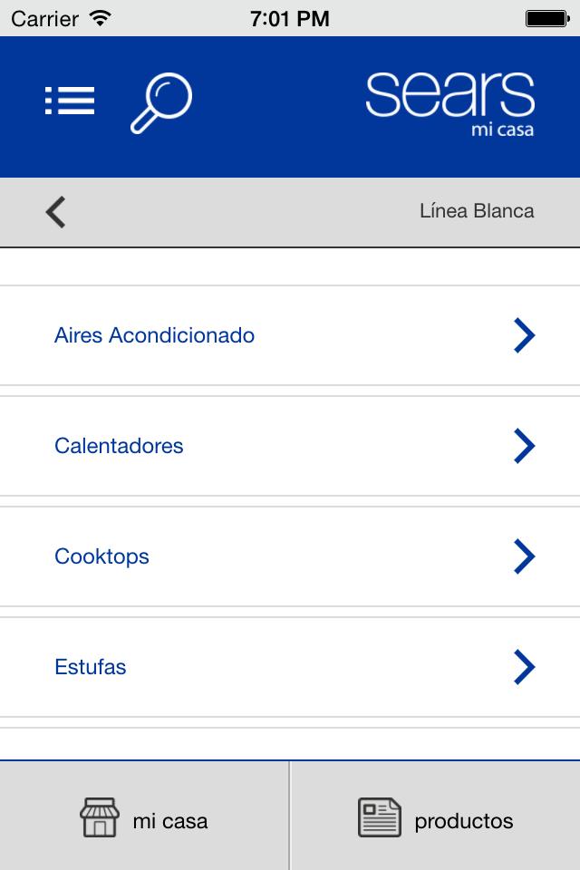
Task: Open the Estufas category
Action: [90, 667]
